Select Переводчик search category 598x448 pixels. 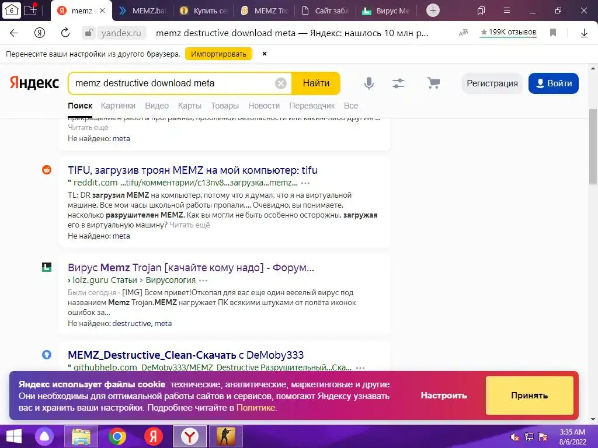point(312,106)
